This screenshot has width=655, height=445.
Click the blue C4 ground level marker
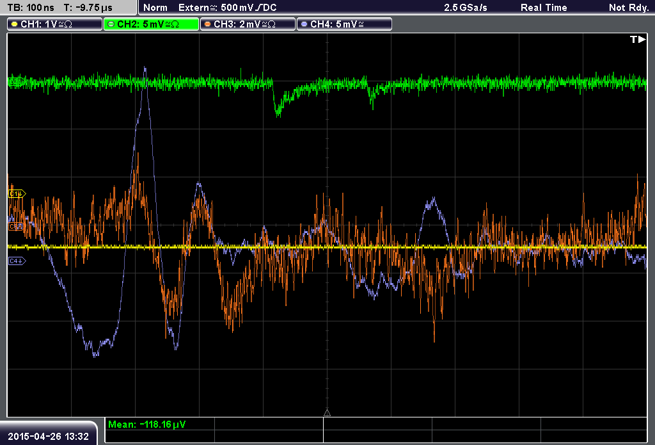tap(17, 261)
